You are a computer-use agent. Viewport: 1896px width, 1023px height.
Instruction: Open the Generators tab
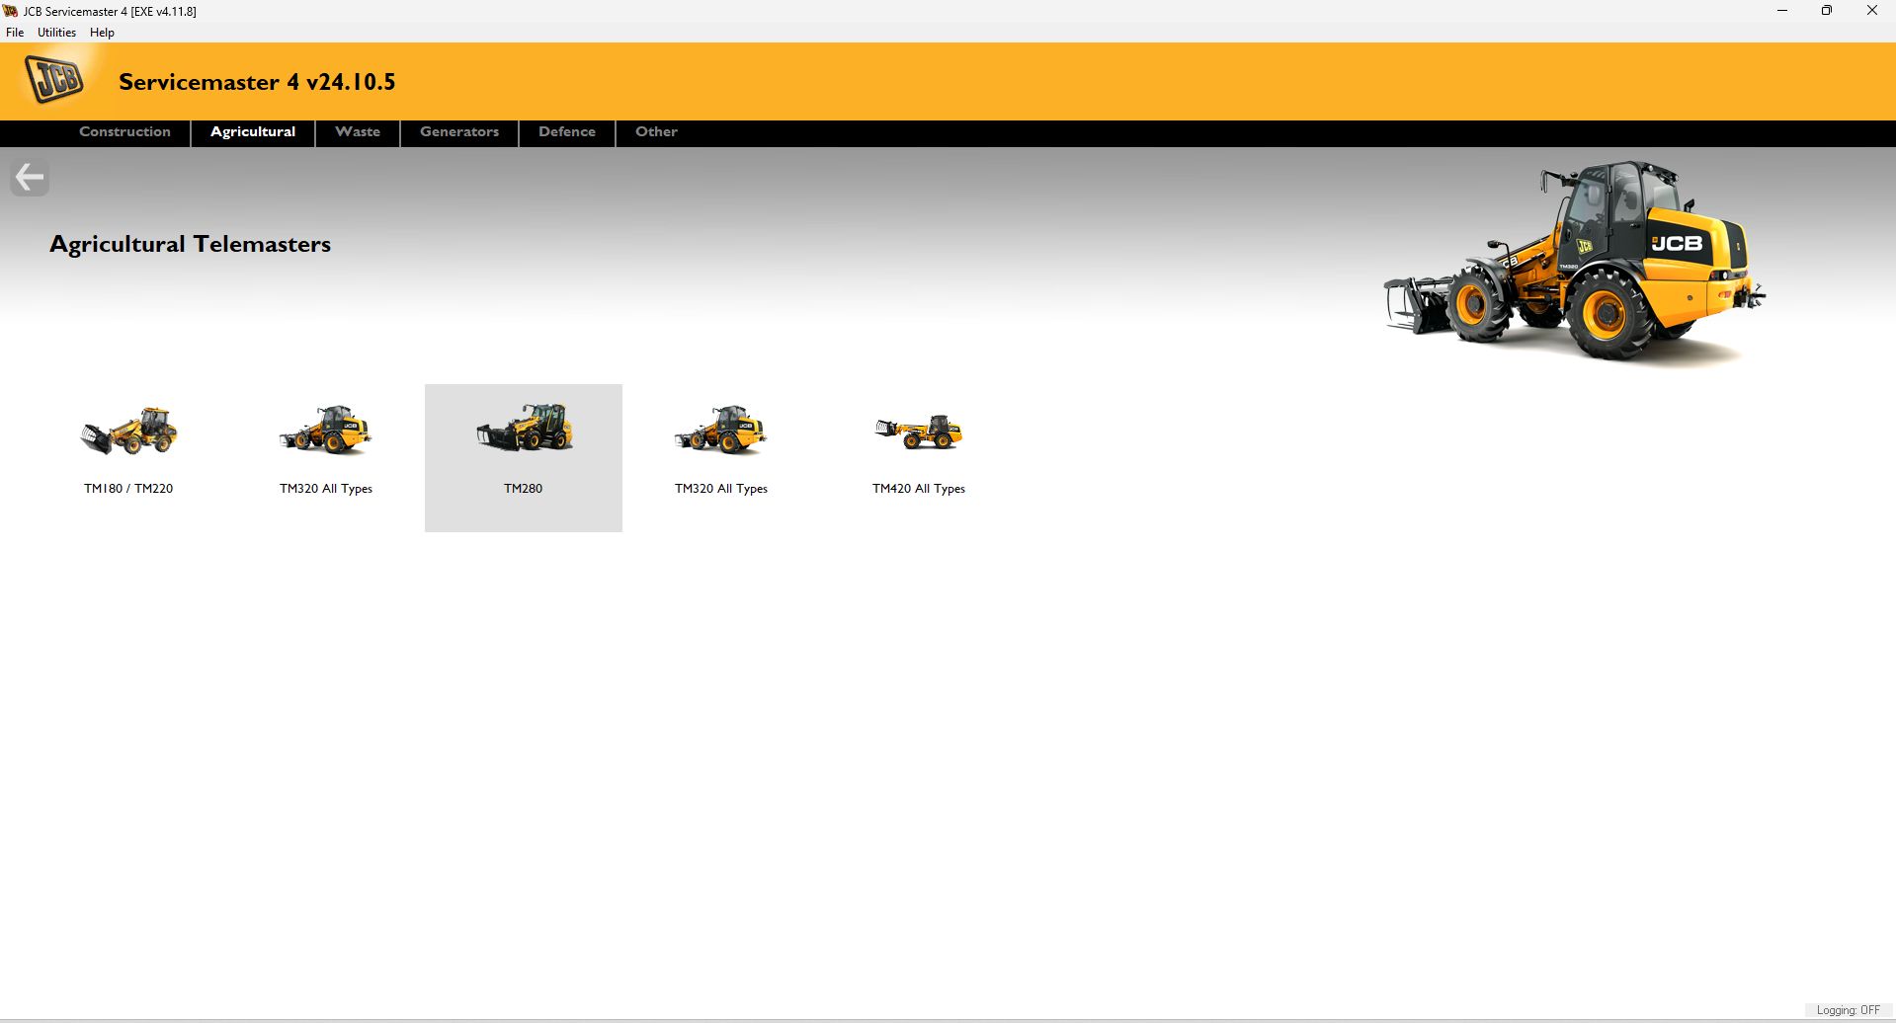tap(458, 132)
